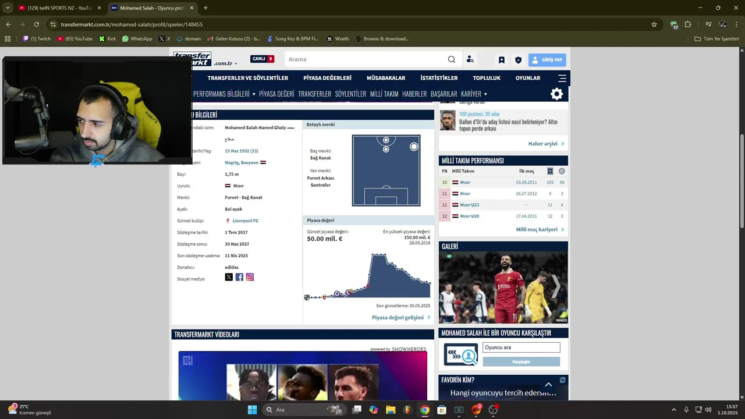Click the Liverpool FC club crest icon
This screenshot has height=419, width=745.
coord(228,221)
